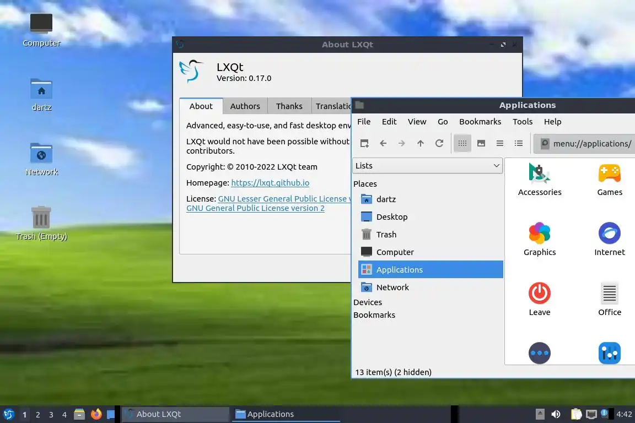Go forward in file manager

click(401, 143)
